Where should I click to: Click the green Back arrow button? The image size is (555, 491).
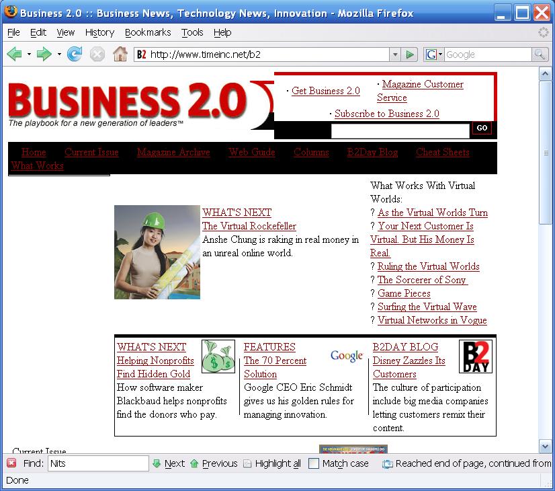pyautogui.click(x=15, y=54)
